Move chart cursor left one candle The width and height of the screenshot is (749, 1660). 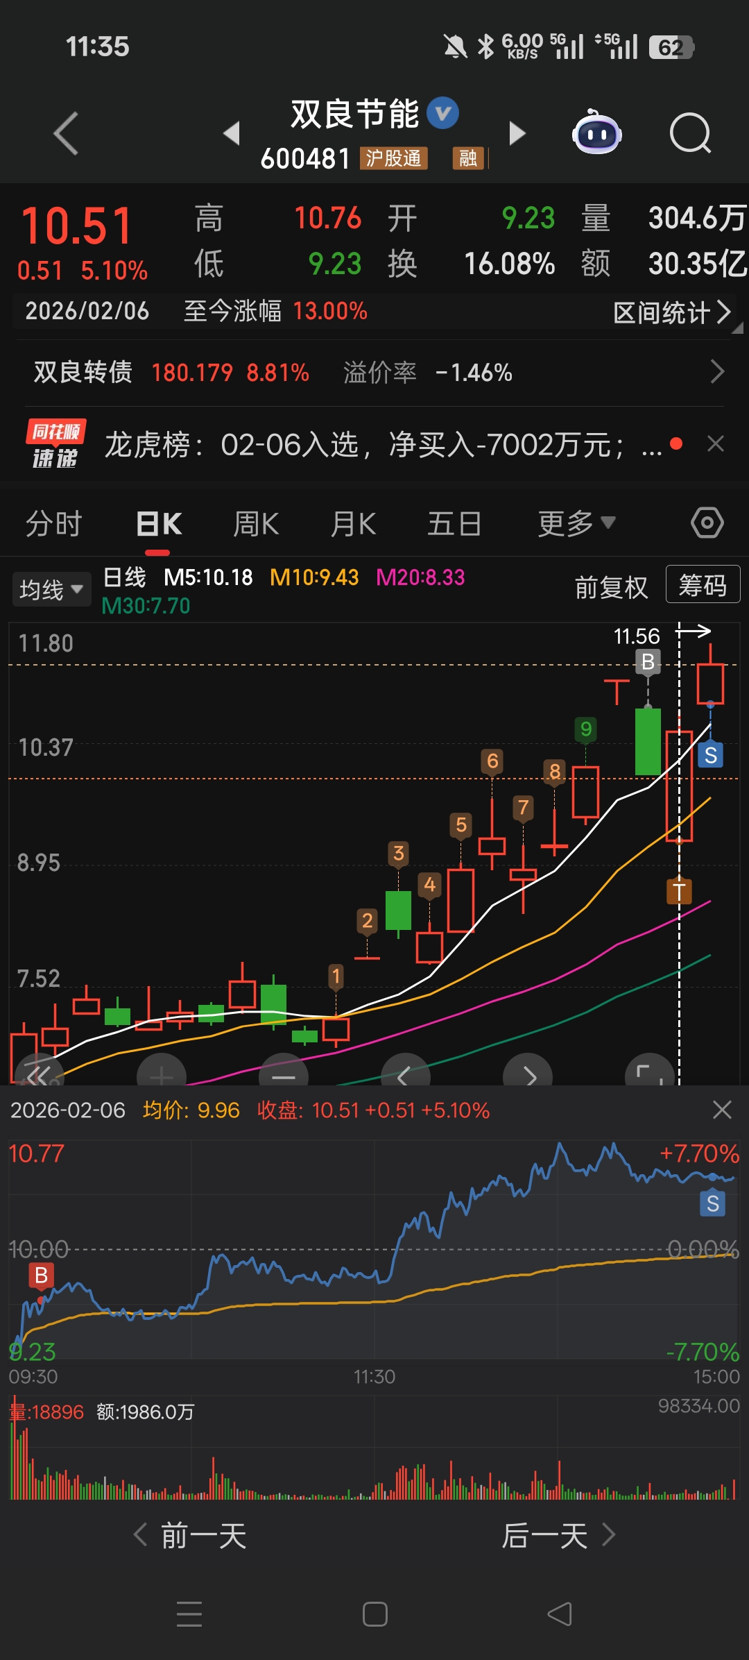click(406, 1070)
